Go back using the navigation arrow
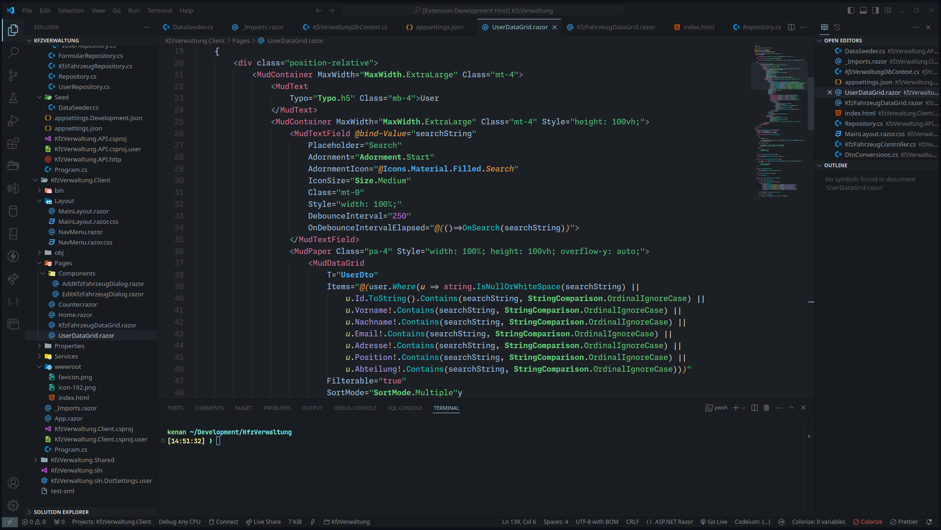This screenshot has width=941, height=530. (x=319, y=10)
